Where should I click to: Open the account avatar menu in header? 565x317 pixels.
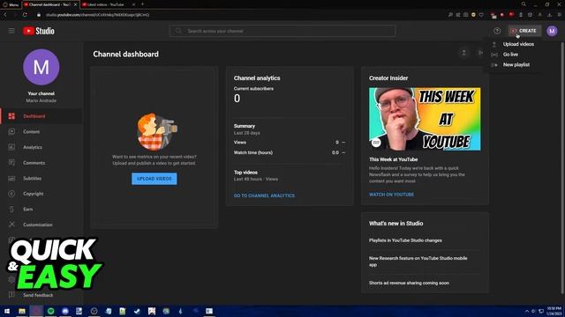pos(552,31)
